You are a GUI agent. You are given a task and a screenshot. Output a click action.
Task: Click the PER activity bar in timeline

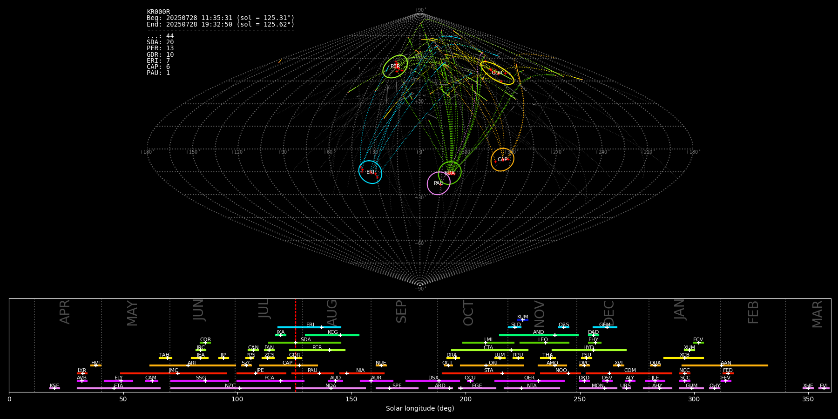tap(317, 350)
